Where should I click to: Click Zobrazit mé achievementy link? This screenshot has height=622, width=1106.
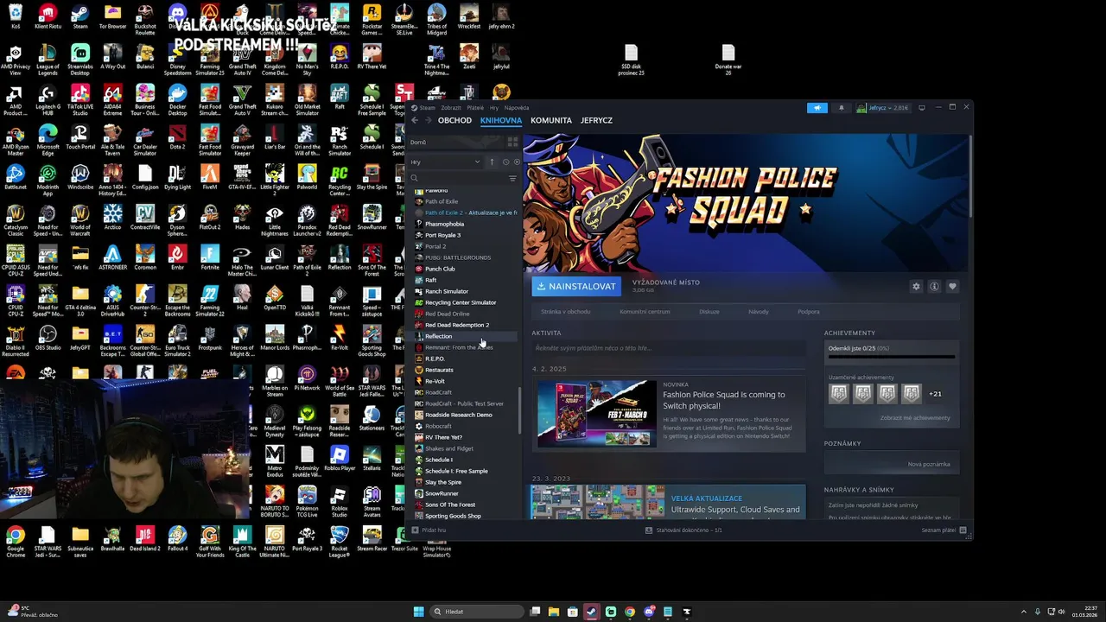(x=915, y=418)
